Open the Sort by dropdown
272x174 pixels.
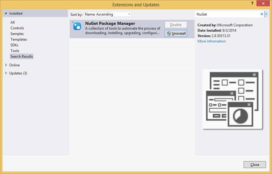point(108,14)
